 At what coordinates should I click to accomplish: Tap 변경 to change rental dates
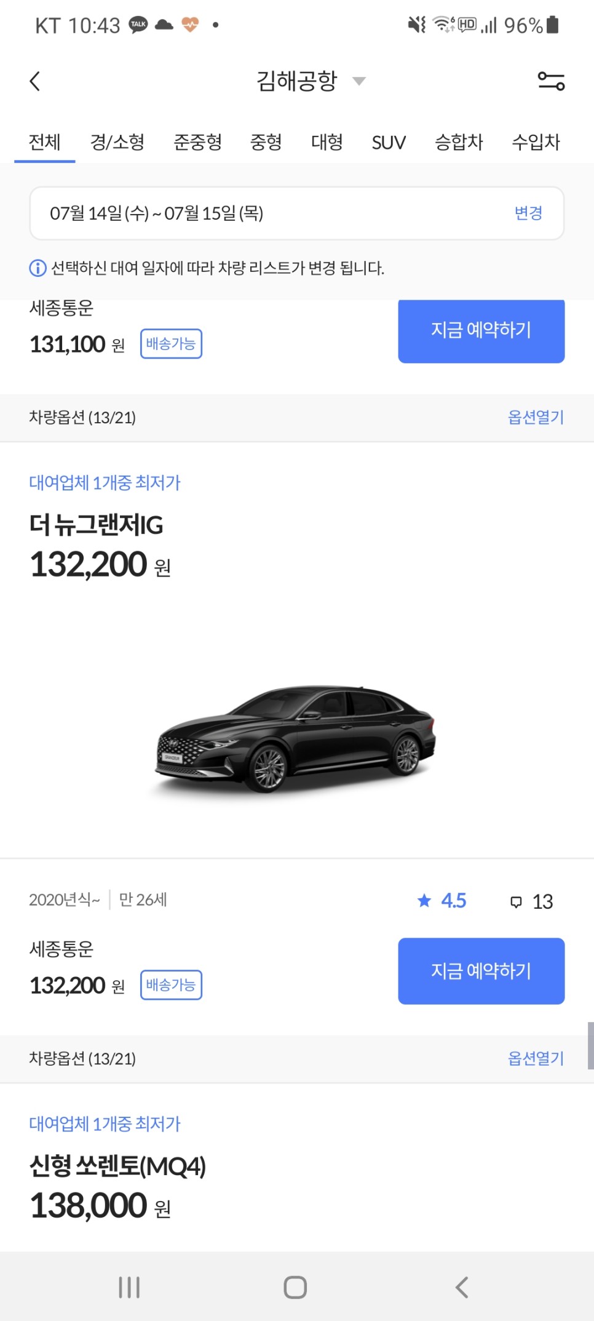(x=528, y=214)
